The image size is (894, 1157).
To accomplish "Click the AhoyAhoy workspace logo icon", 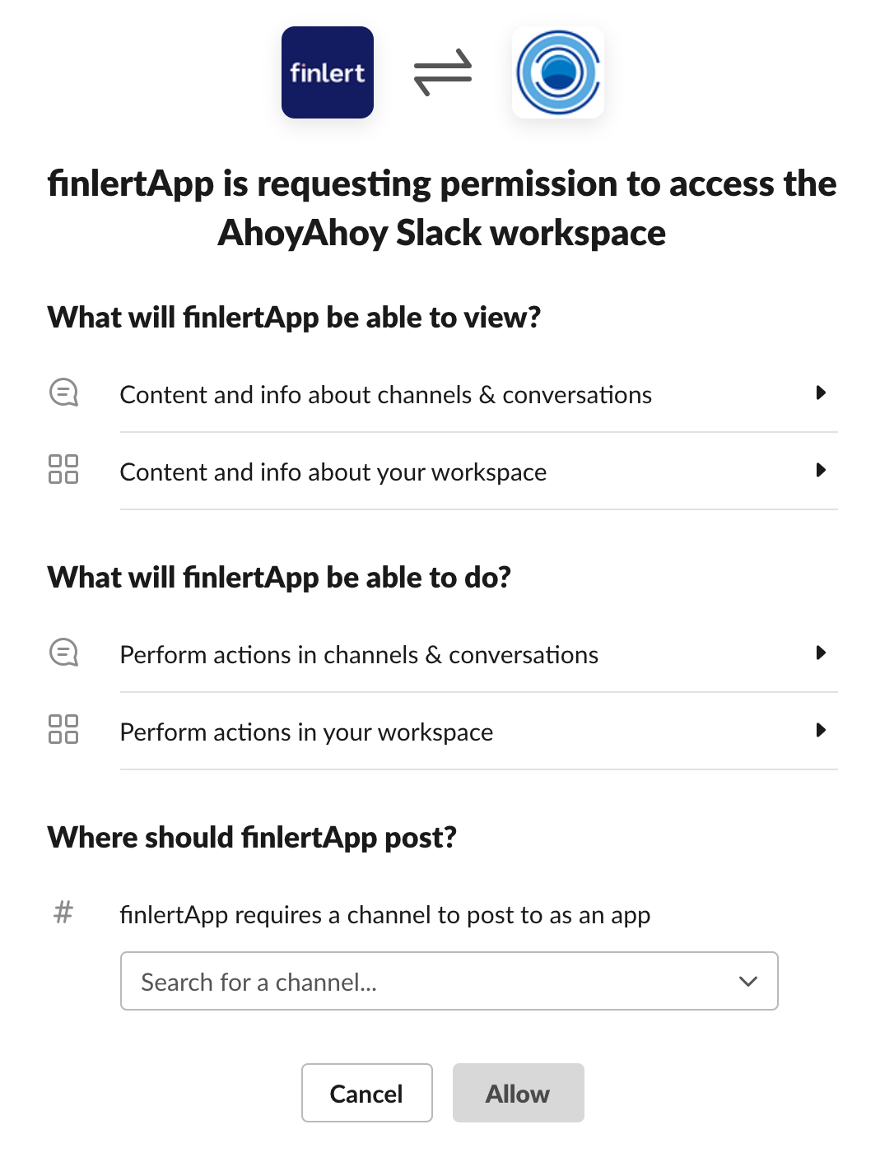I will click(x=558, y=72).
